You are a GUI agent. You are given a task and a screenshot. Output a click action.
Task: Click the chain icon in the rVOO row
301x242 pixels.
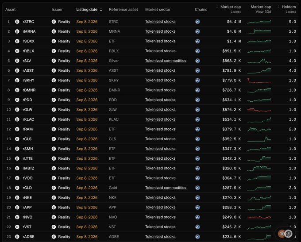point(197,178)
